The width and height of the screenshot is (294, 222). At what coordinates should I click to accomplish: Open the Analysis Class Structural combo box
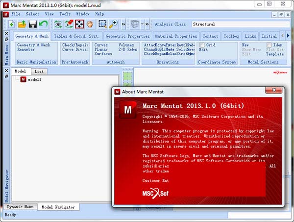tap(241, 24)
